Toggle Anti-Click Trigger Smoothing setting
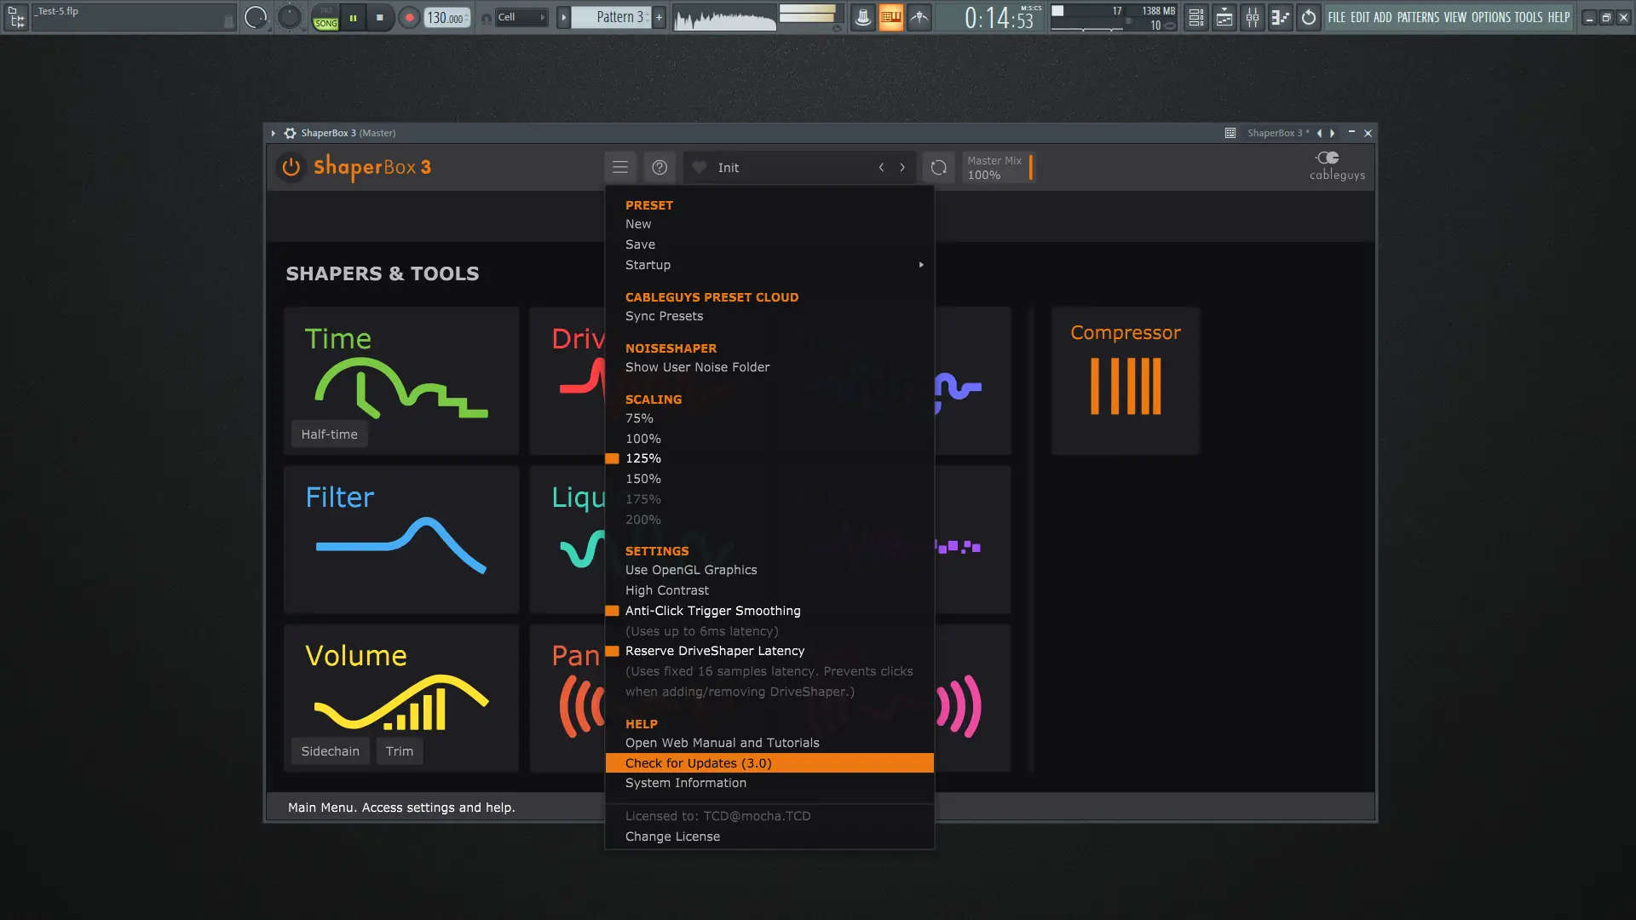 pyautogui.click(x=712, y=611)
